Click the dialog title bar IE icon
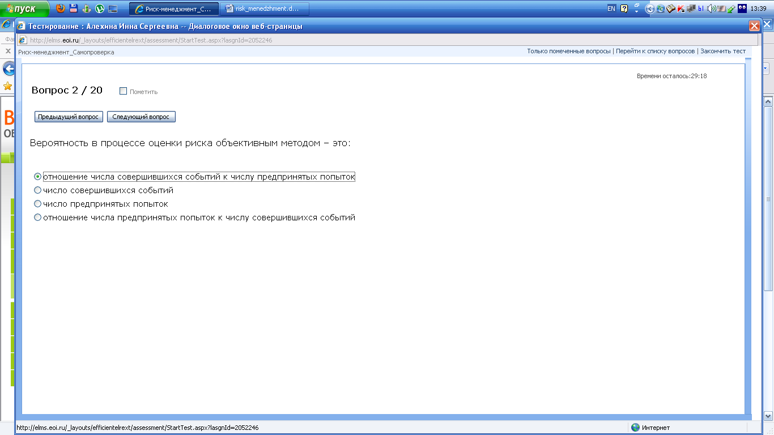 [22, 26]
